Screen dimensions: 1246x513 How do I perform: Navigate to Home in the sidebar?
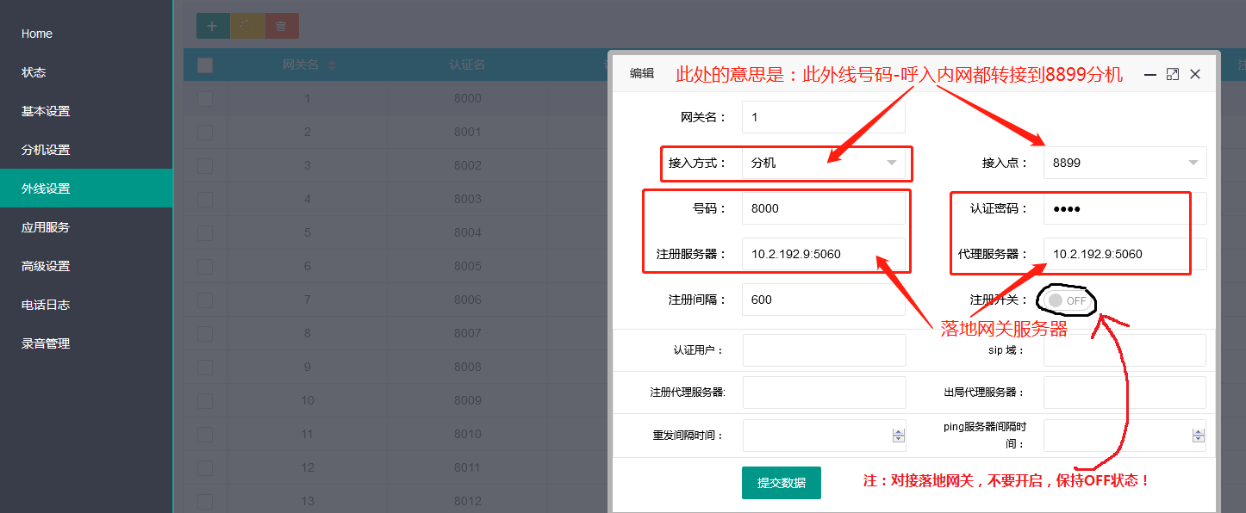click(37, 34)
